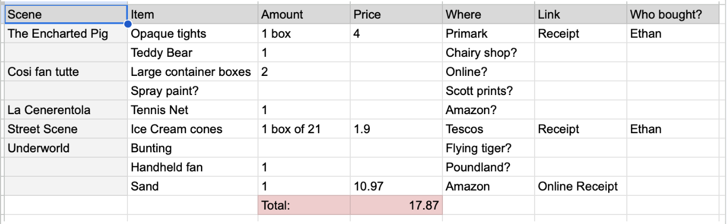This screenshot has width=727, height=224.
Task: Select the pink Total label cell
Action: coord(304,205)
